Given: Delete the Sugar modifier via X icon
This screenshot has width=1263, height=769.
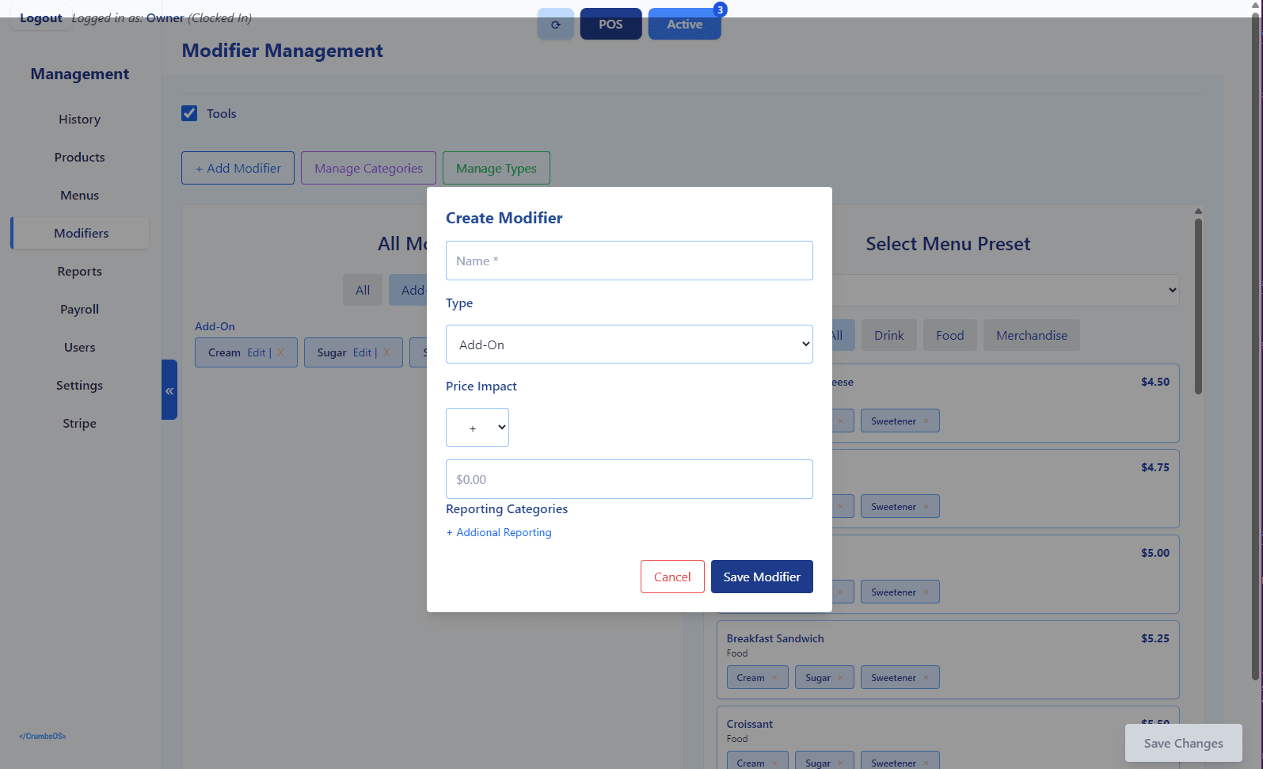Looking at the screenshot, I should (386, 353).
